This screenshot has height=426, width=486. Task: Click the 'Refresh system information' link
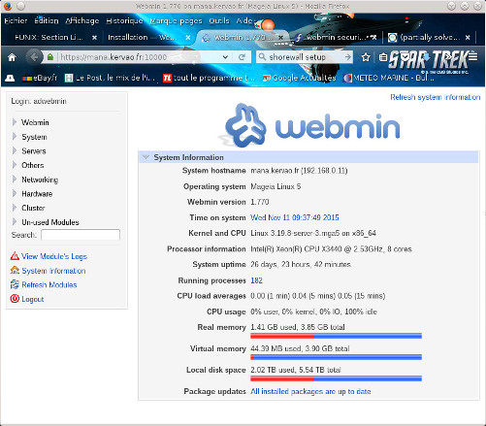click(x=435, y=97)
